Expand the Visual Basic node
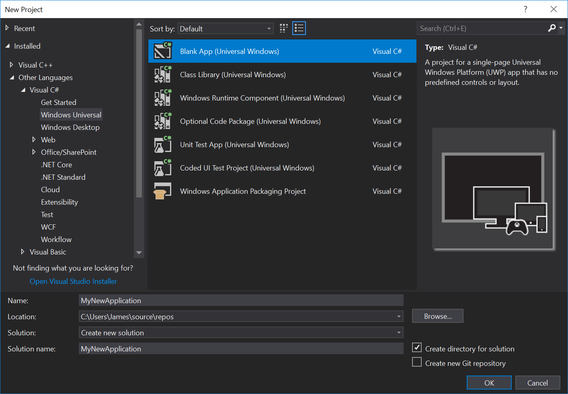 [23, 252]
